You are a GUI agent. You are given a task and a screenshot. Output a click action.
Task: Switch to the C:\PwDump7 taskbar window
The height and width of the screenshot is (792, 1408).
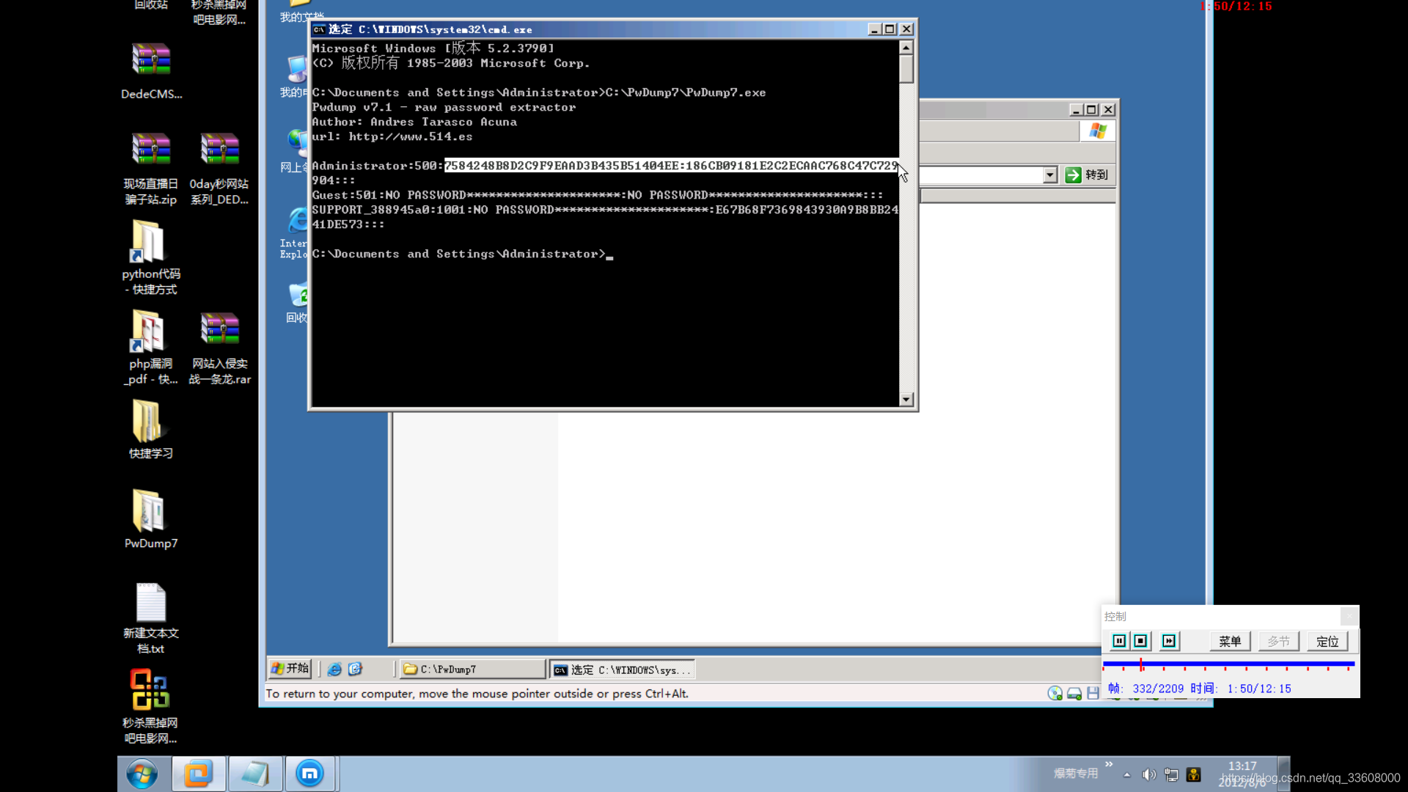coord(473,669)
